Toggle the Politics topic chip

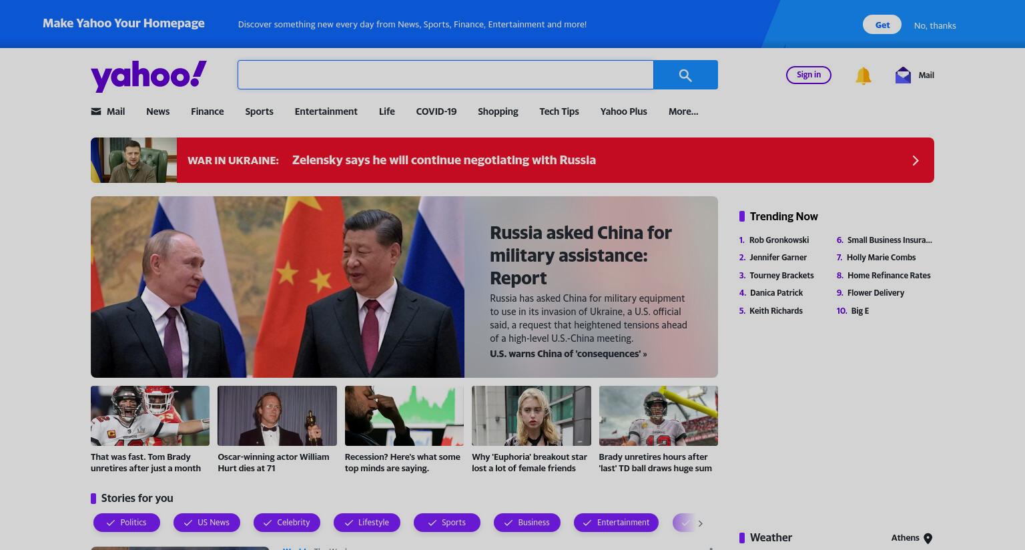click(x=127, y=523)
